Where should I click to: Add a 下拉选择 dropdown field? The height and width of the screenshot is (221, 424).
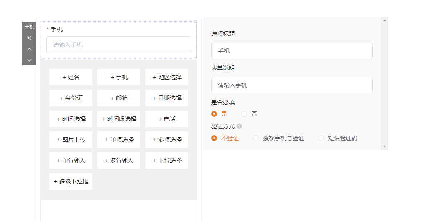coord(167,161)
